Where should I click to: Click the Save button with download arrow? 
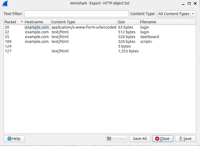(x=185, y=139)
